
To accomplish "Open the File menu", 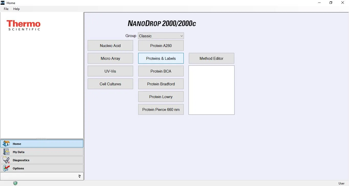I will point(6,9).
